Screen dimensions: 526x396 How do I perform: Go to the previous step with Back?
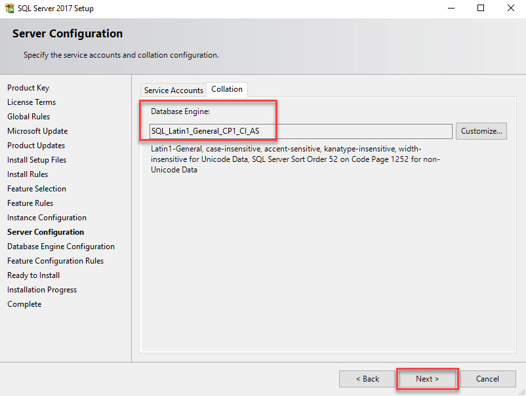point(367,379)
